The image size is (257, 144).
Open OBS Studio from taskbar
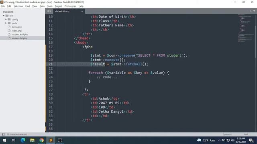click(60, 140)
